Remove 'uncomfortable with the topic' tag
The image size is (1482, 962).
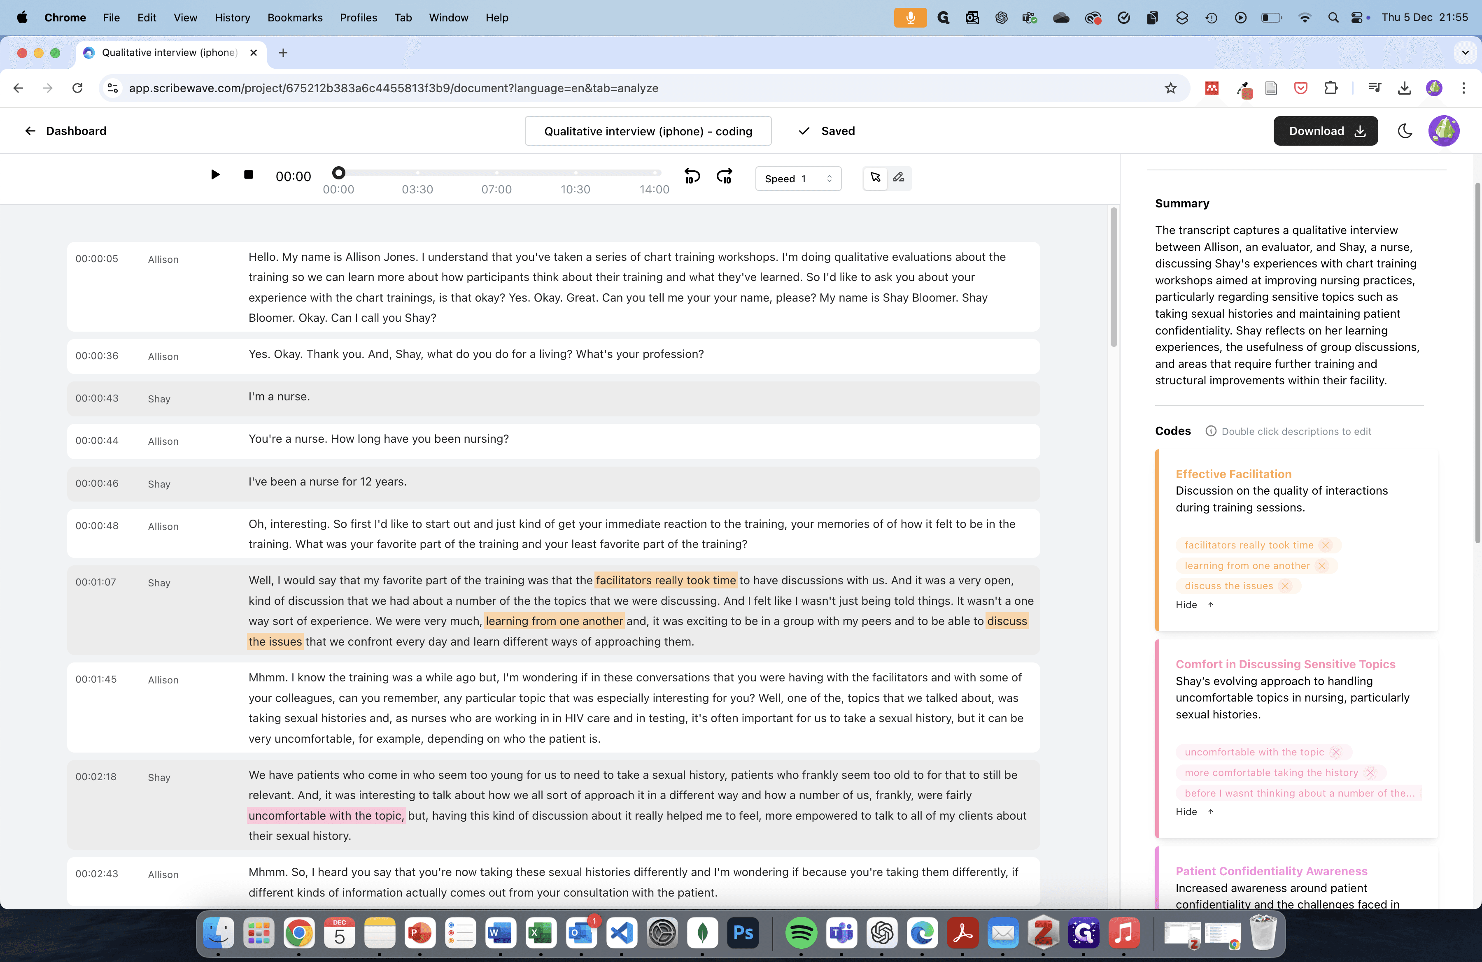pyautogui.click(x=1336, y=752)
